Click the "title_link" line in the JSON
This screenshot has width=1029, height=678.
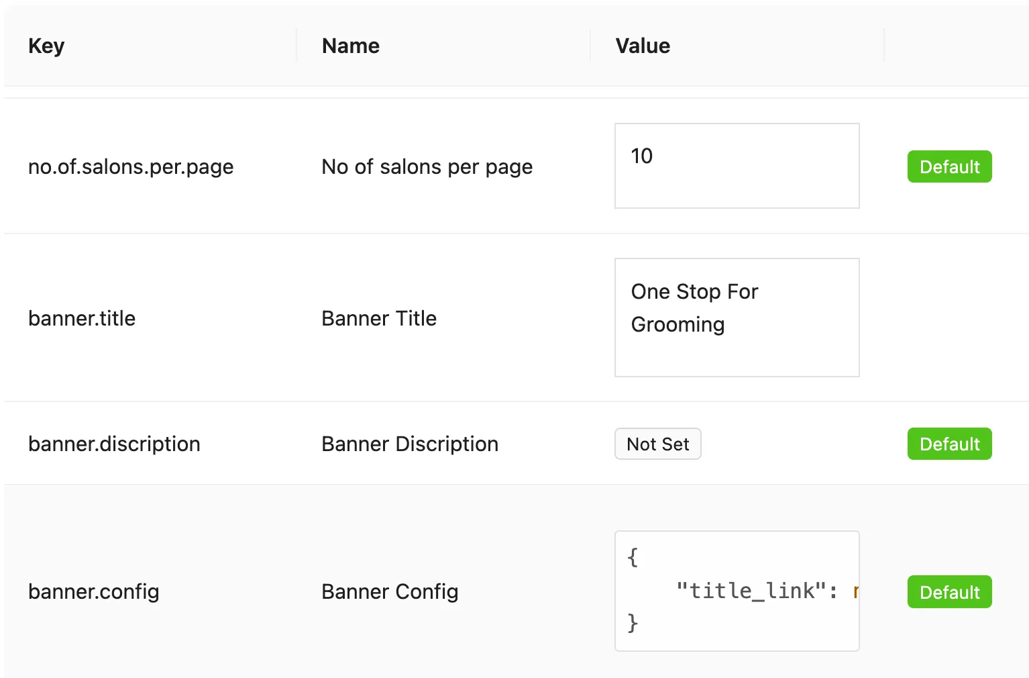click(755, 591)
